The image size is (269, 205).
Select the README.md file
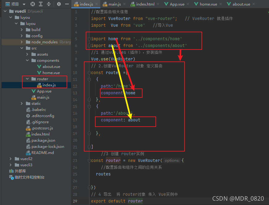click(40, 153)
